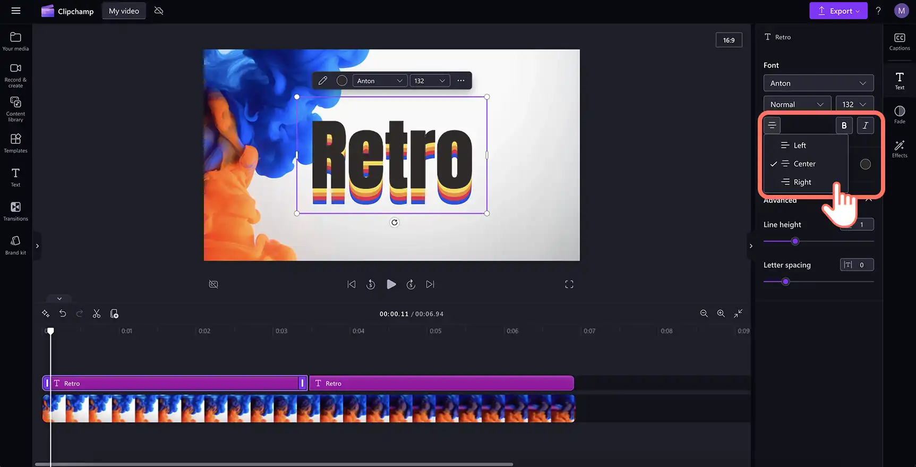Open the Brand kit panel
This screenshot has height=467, width=916.
pos(15,245)
